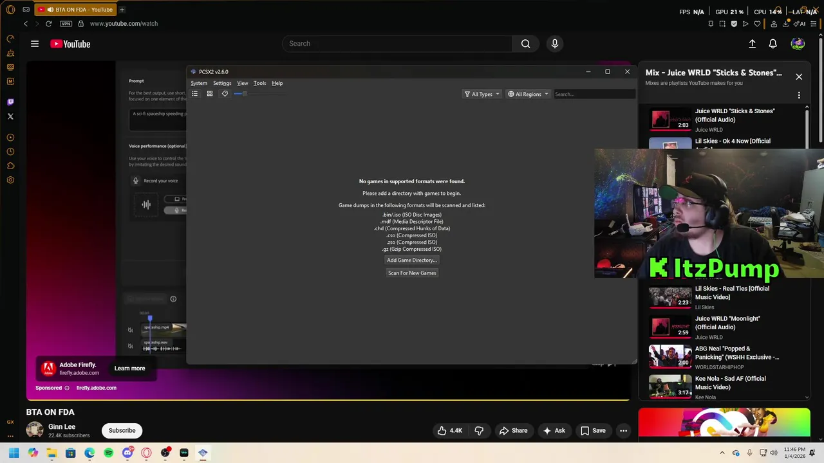
Task: Switch PCSX2 to game list view
Action: click(x=194, y=94)
